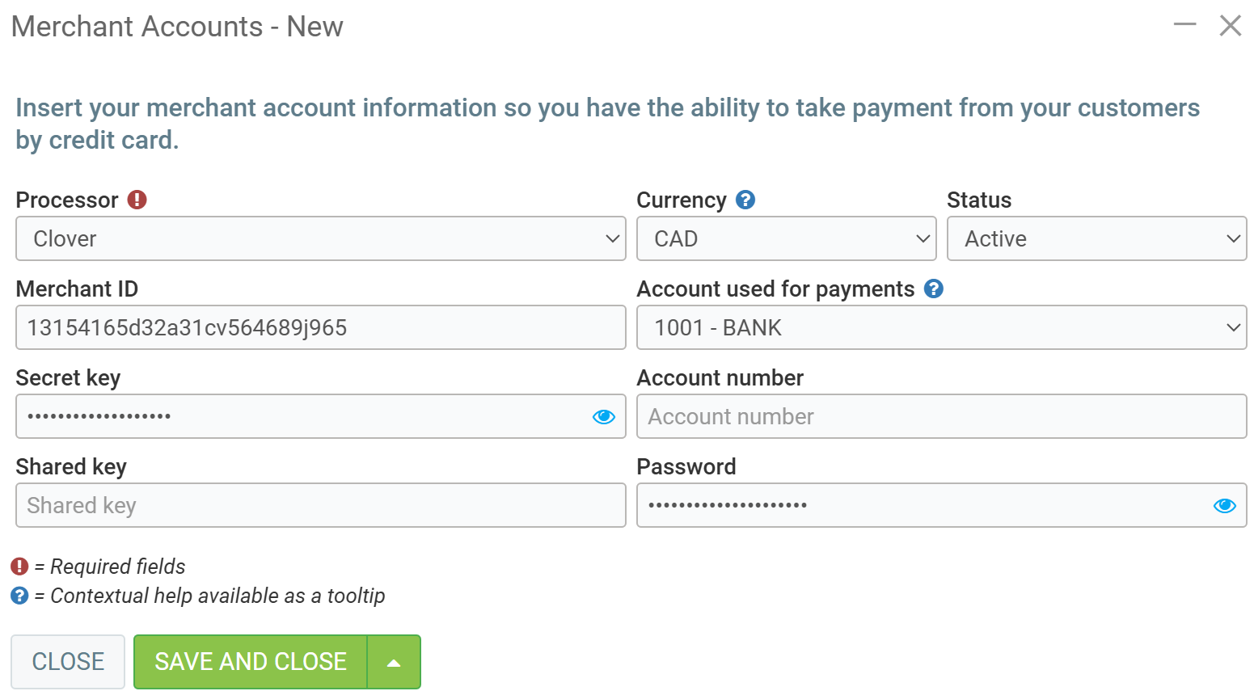Open the account dropdown showing 1001 - BANK
This screenshot has height=691, width=1254.
pyautogui.click(x=941, y=327)
